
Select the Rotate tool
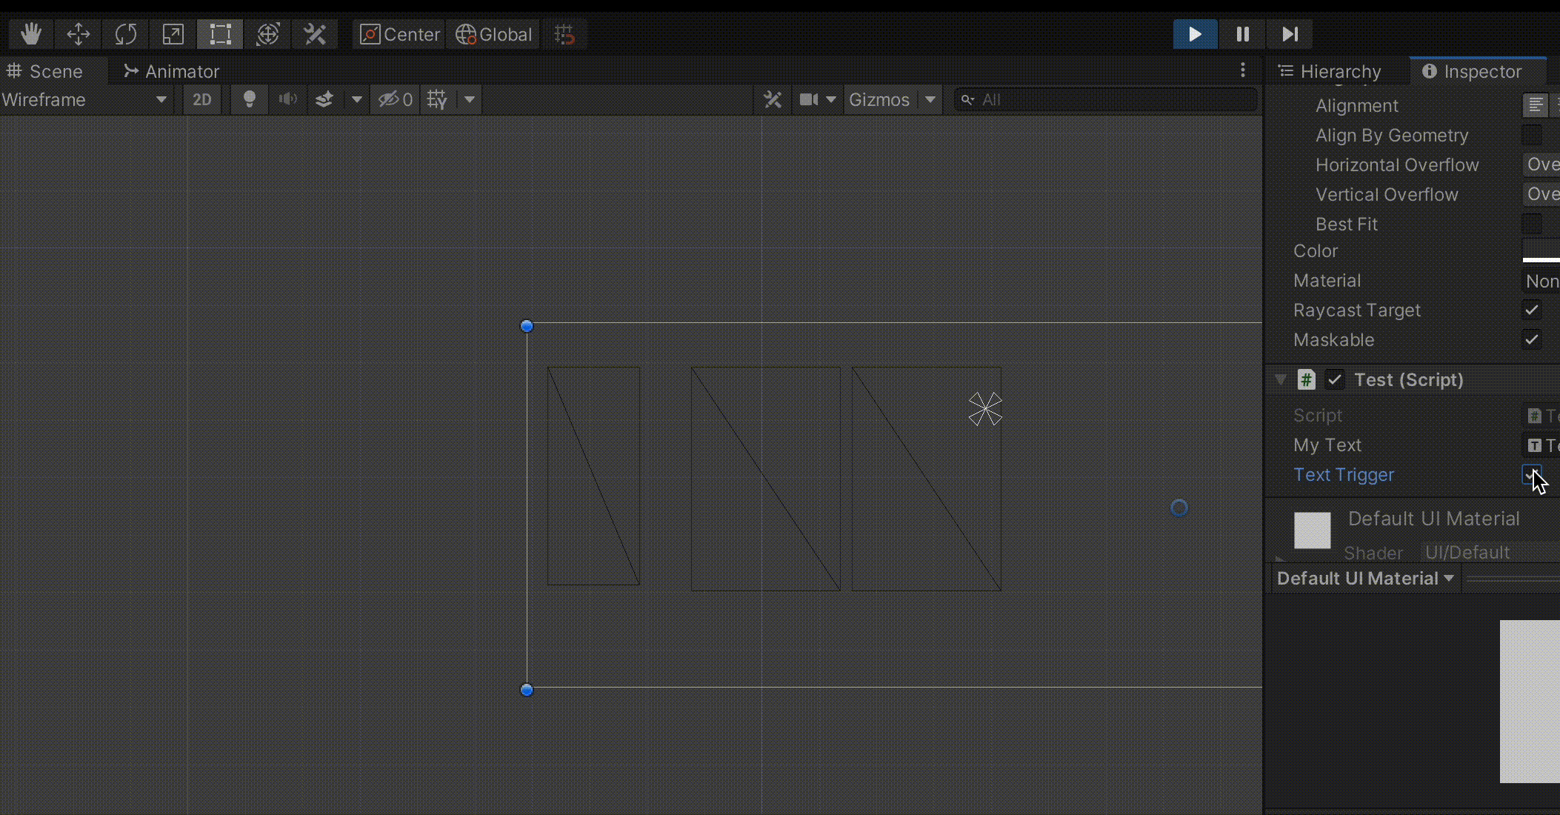[125, 34]
